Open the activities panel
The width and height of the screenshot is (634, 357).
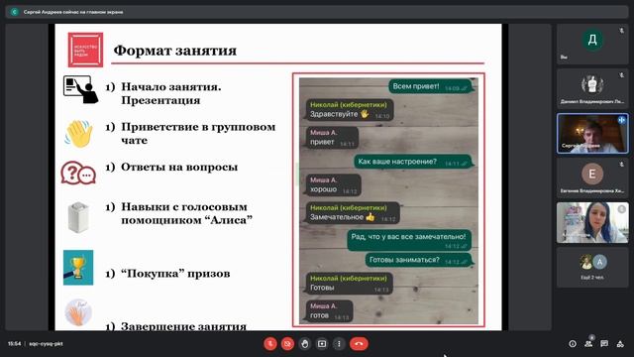620,344
